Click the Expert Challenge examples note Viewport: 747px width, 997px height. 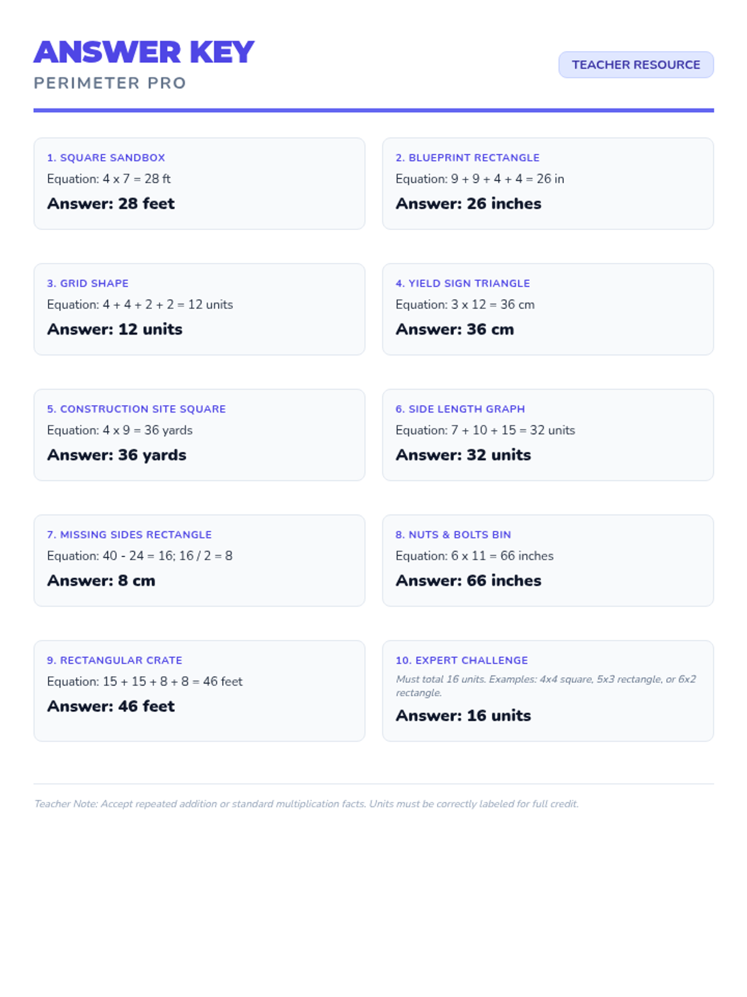pyautogui.click(x=545, y=686)
